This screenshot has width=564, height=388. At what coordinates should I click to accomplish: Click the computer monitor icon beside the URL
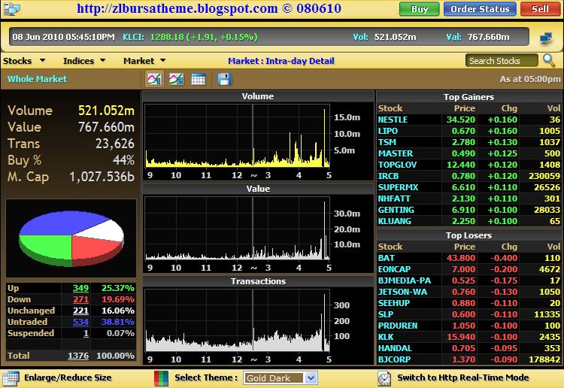[11, 8]
